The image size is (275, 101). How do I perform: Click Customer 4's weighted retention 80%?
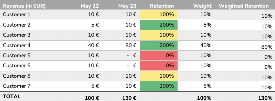pos(267,47)
